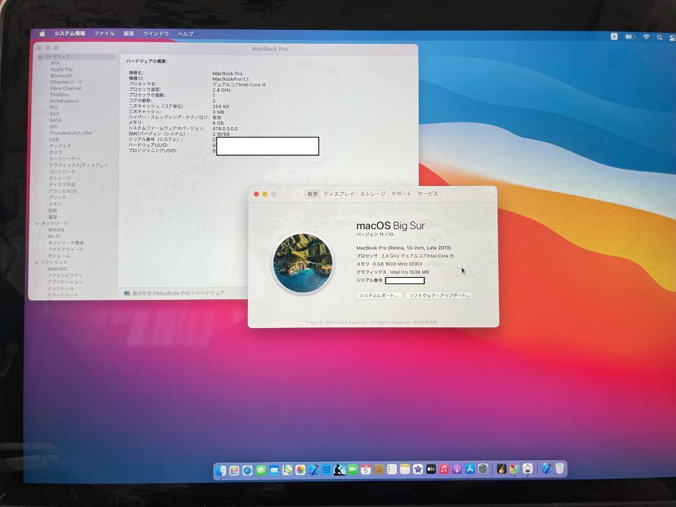Open the Kindle app in the Dock

[340, 469]
